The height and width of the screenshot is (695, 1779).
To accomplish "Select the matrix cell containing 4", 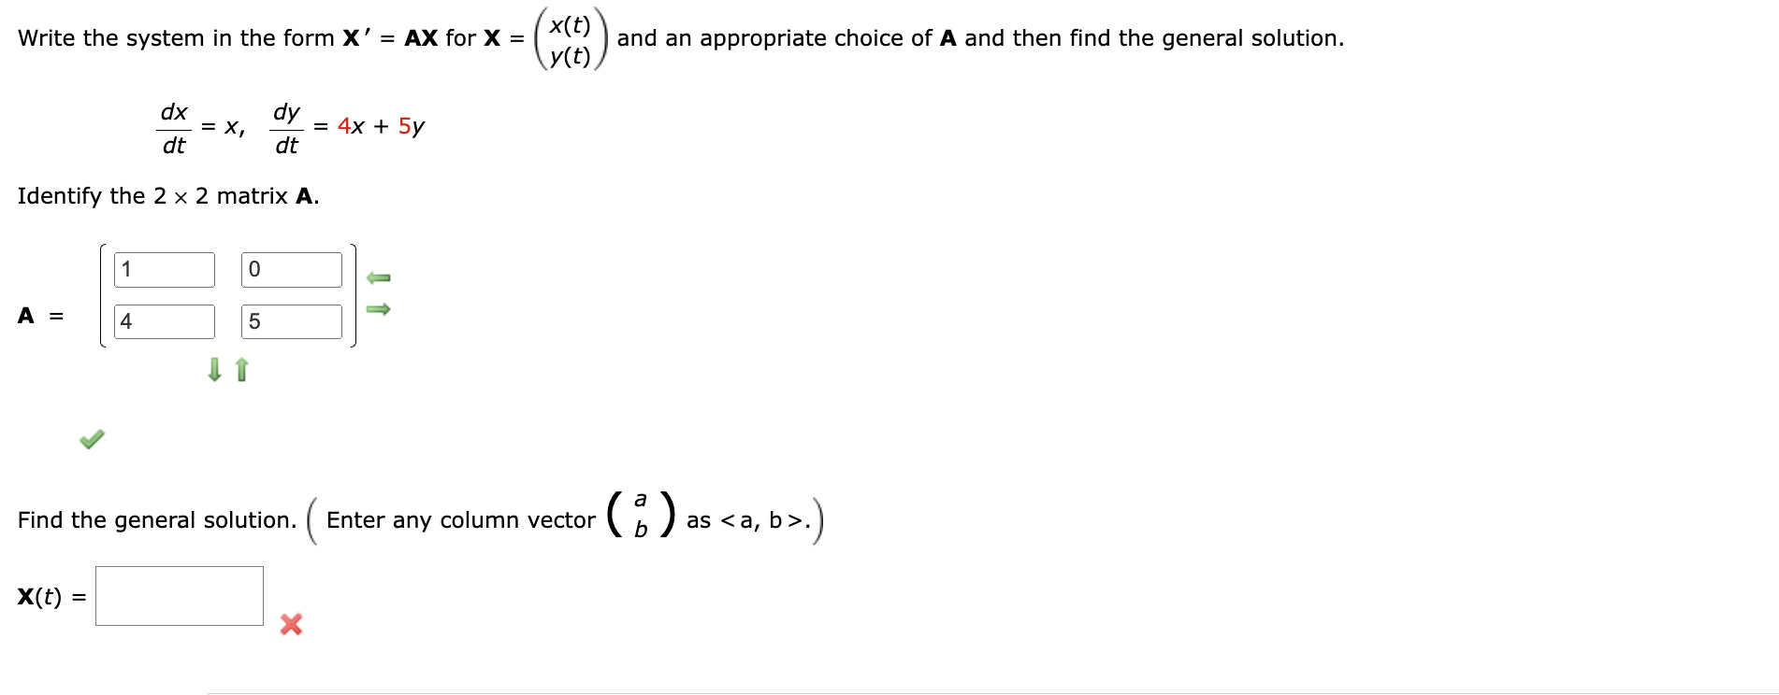I will click(163, 321).
